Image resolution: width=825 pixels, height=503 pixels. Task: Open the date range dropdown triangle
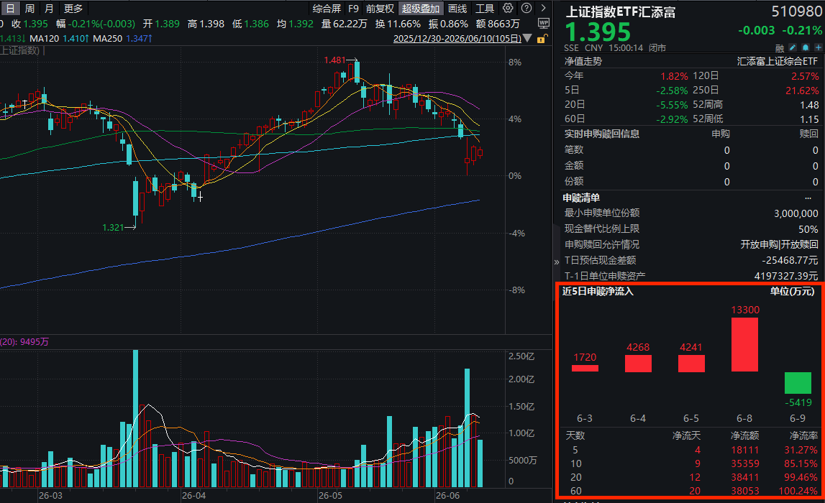[x=527, y=38]
